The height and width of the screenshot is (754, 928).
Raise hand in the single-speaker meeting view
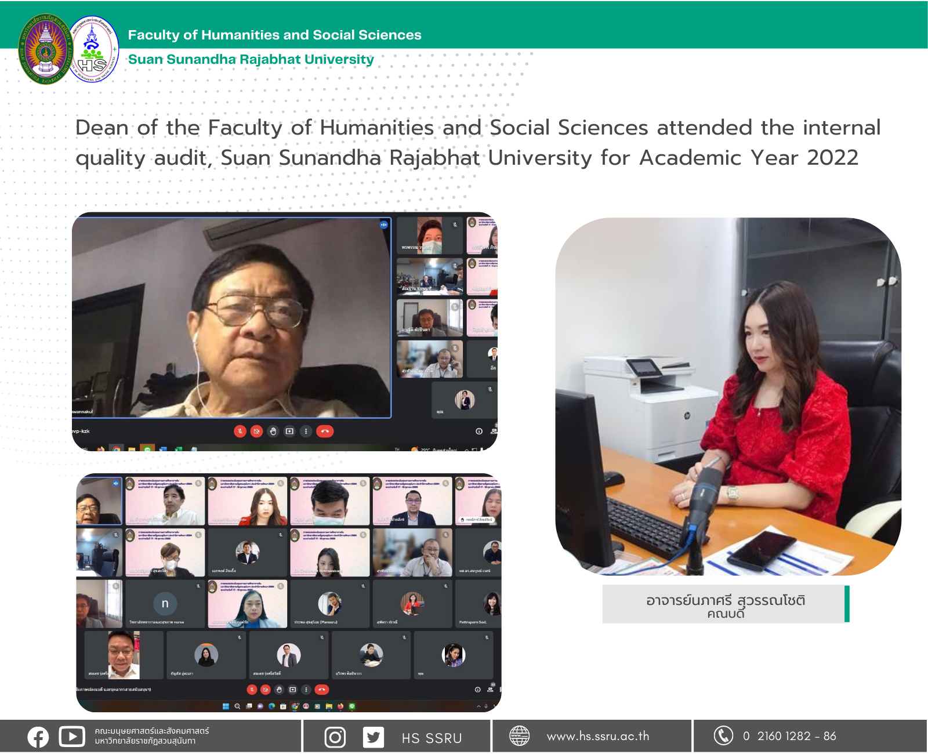pos(273,432)
